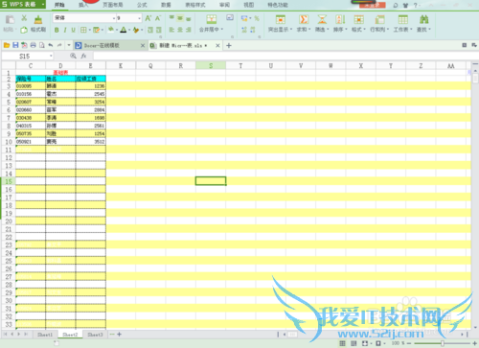
Task: Toggle Bold formatting
Action: coord(57,30)
